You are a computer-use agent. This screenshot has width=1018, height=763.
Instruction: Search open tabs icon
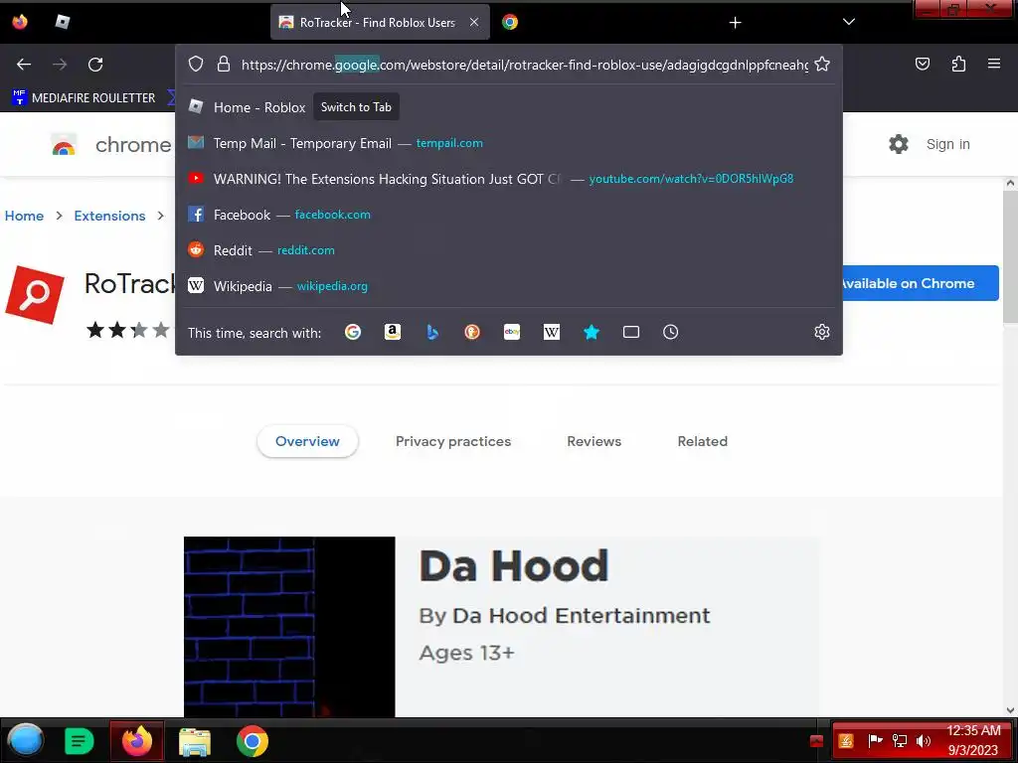click(x=631, y=332)
